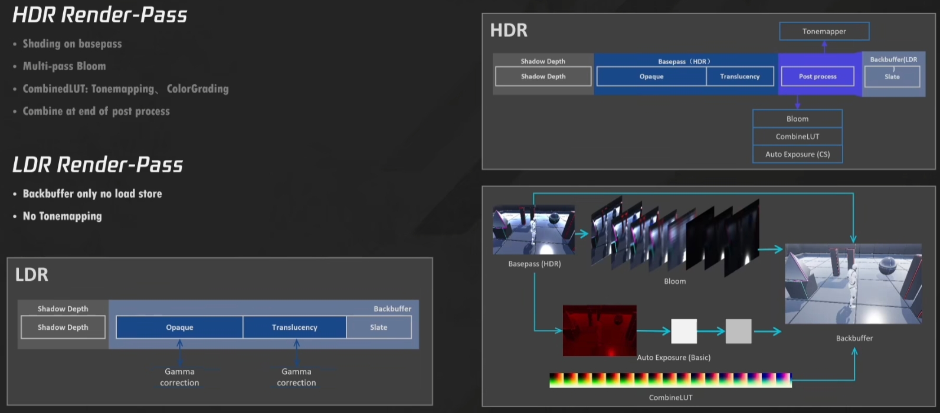940x413 pixels.
Task: Select the No Tonemapping bullet text
Action: coord(62,217)
